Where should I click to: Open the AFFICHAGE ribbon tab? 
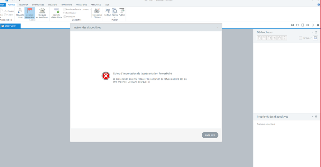click(x=96, y=5)
